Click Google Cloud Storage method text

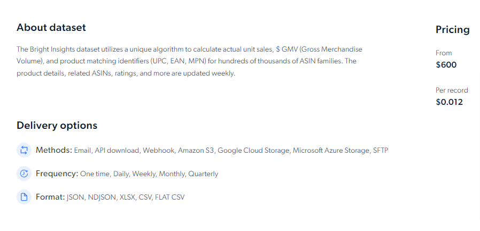[253, 150]
